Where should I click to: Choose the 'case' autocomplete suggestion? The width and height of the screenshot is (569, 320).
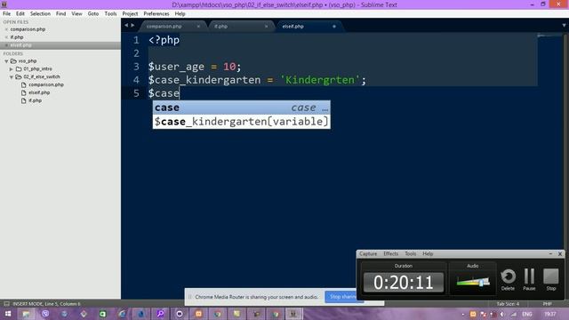click(241, 108)
